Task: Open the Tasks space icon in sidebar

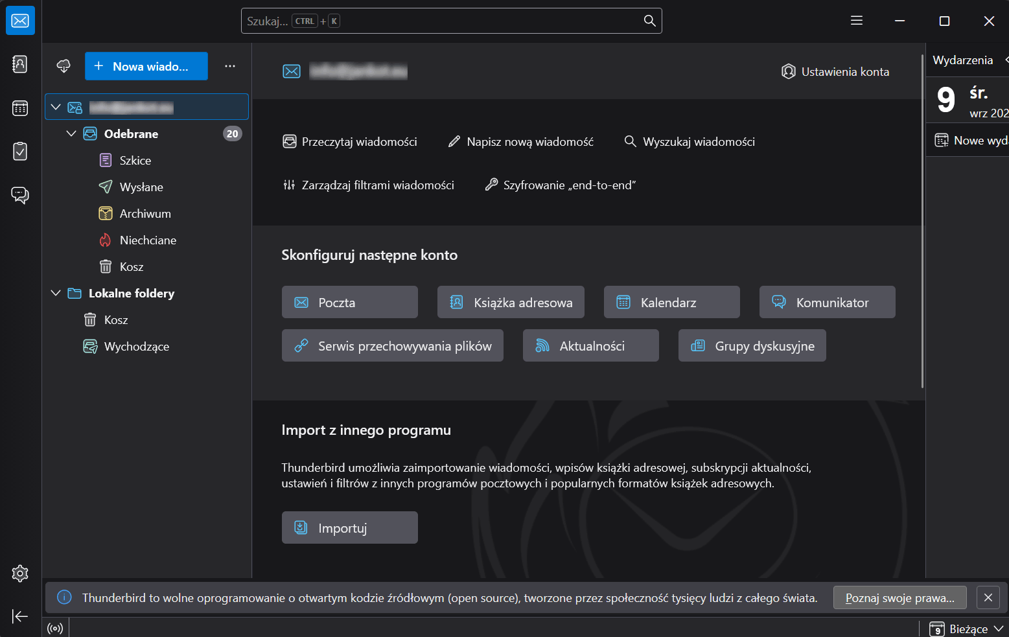Action: [20, 152]
